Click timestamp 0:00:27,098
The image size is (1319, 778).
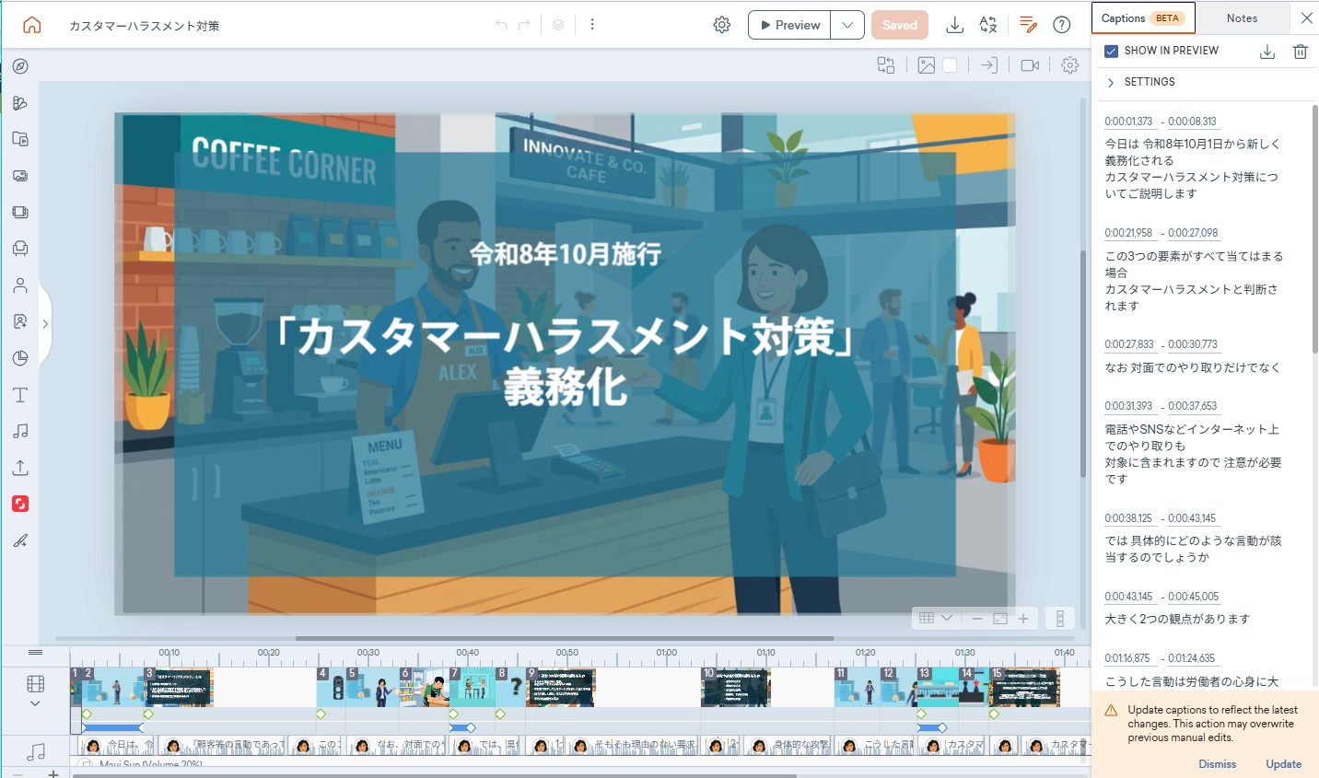[x=1193, y=233]
